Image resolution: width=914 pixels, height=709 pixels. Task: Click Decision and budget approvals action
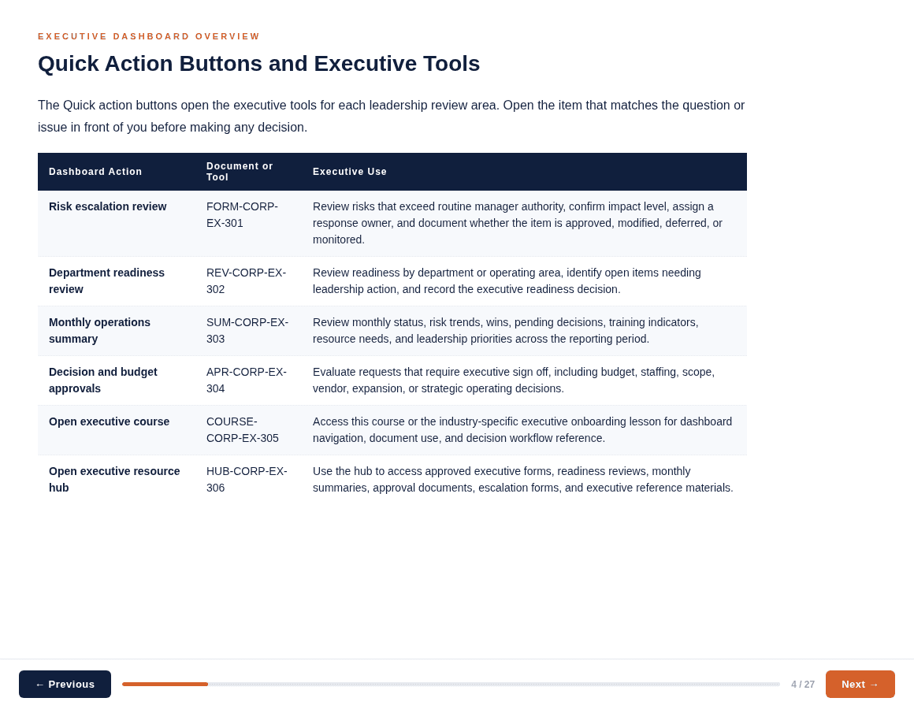(x=103, y=380)
